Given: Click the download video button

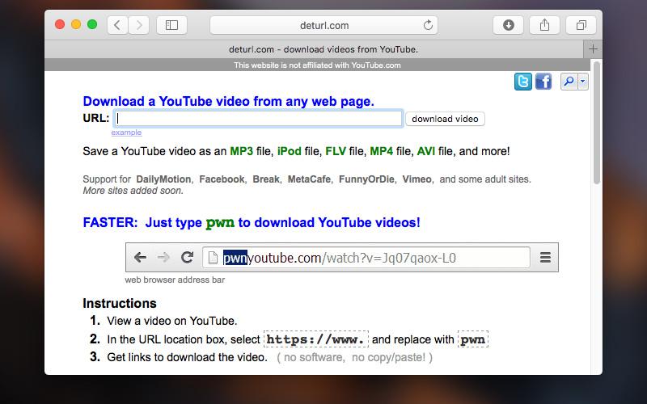Looking at the screenshot, I should pyautogui.click(x=445, y=119).
